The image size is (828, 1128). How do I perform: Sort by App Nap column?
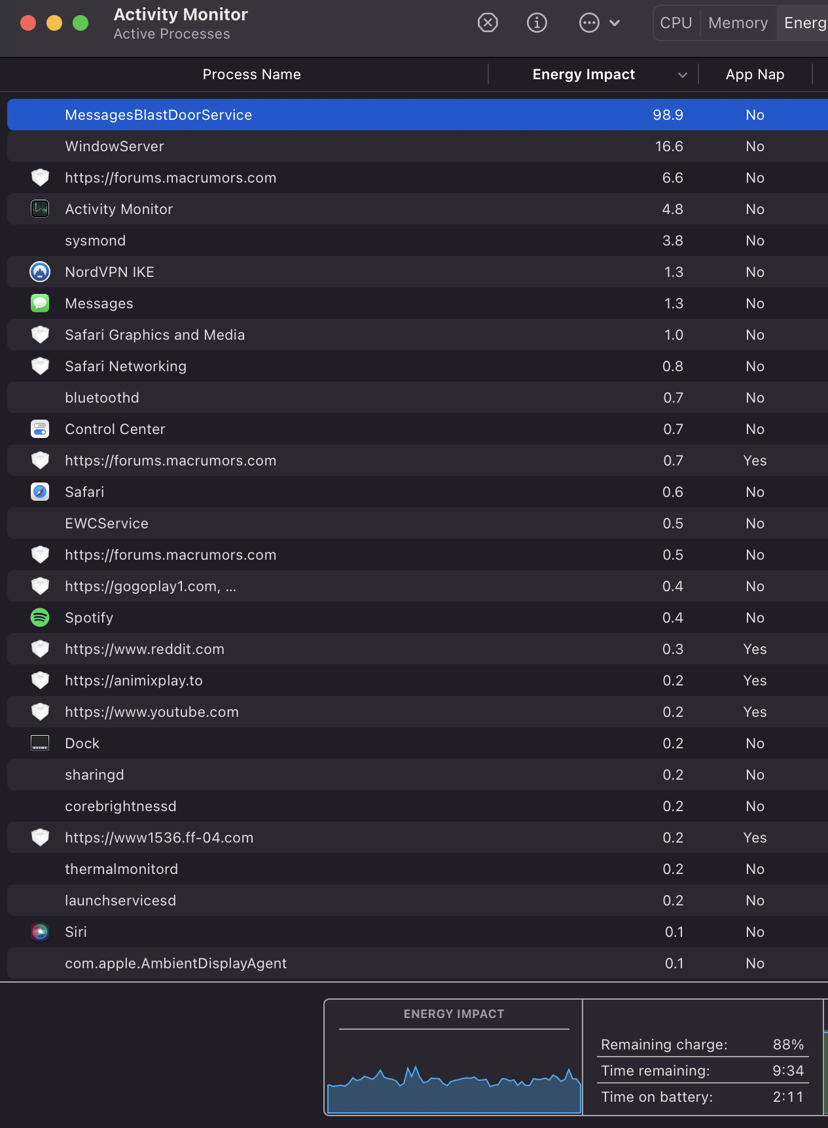(x=755, y=75)
